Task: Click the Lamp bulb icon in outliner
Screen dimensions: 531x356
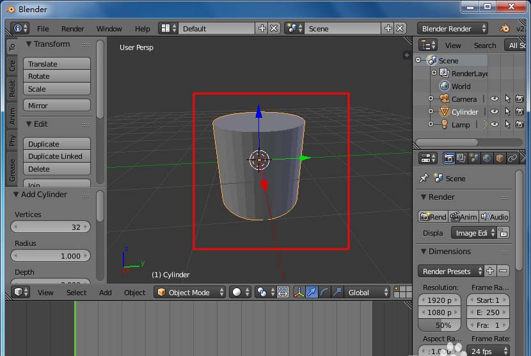Action: coord(445,125)
